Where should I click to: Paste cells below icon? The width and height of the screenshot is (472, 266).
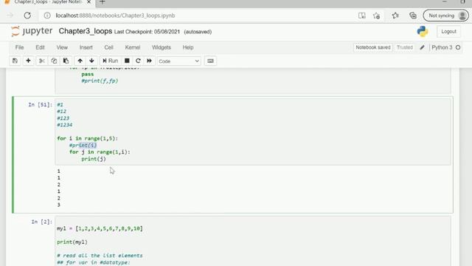(x=66, y=61)
